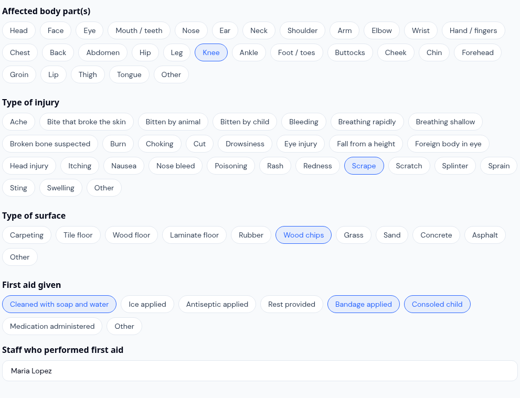Toggle the Mouth / teeth chip
Viewport: 520px width, 398px height.
click(x=139, y=30)
